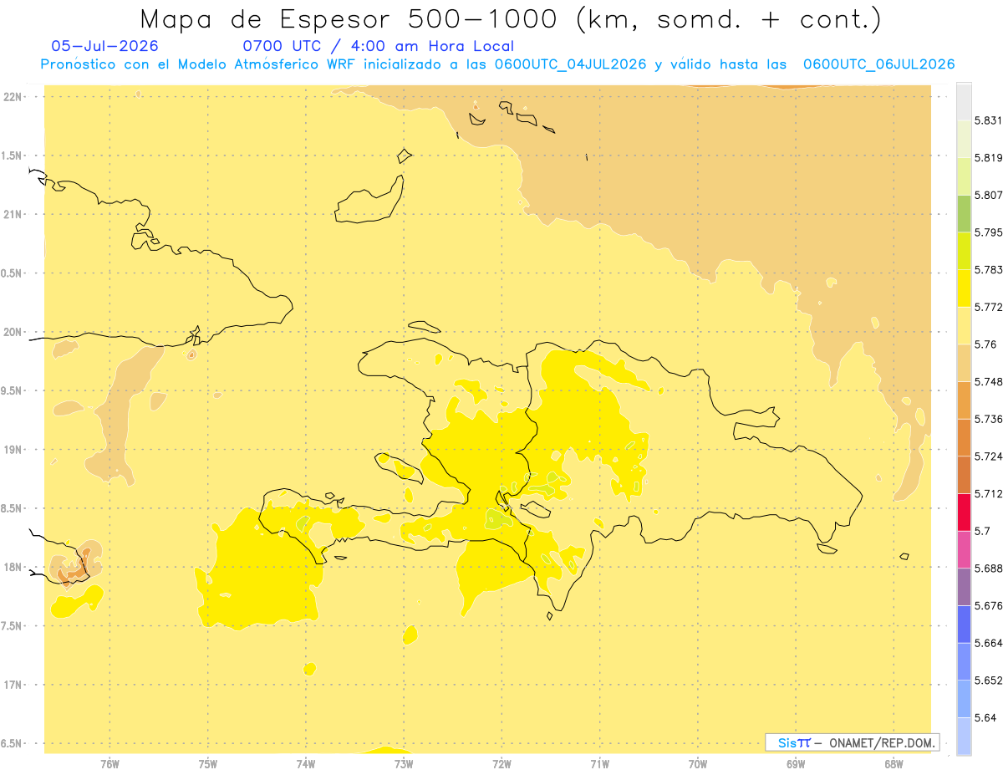Click the green colorbar segment between 5.795 and 5.807
Viewport: 1003px width, 775px height.
pos(964,213)
